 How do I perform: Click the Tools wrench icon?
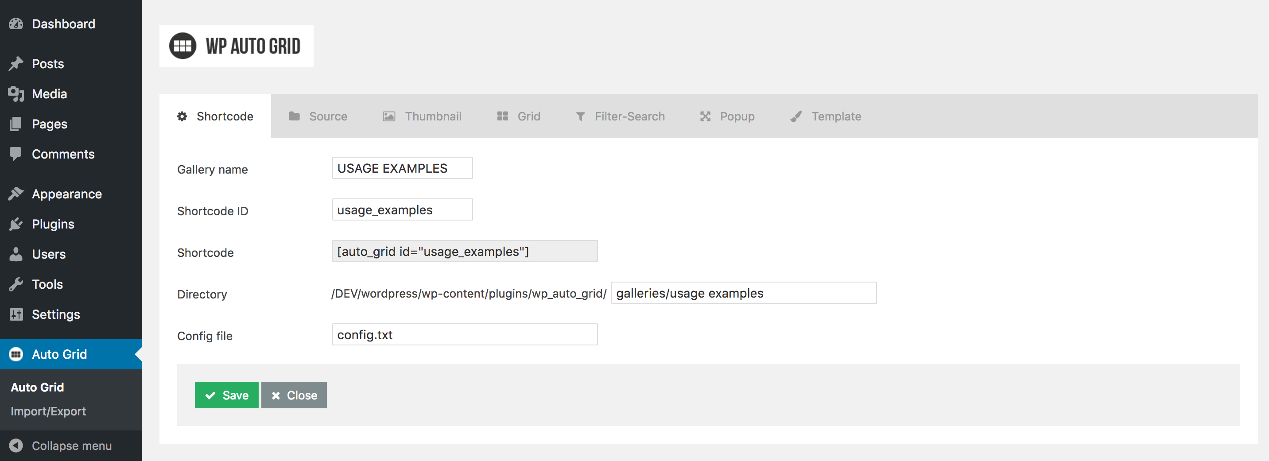pos(16,284)
